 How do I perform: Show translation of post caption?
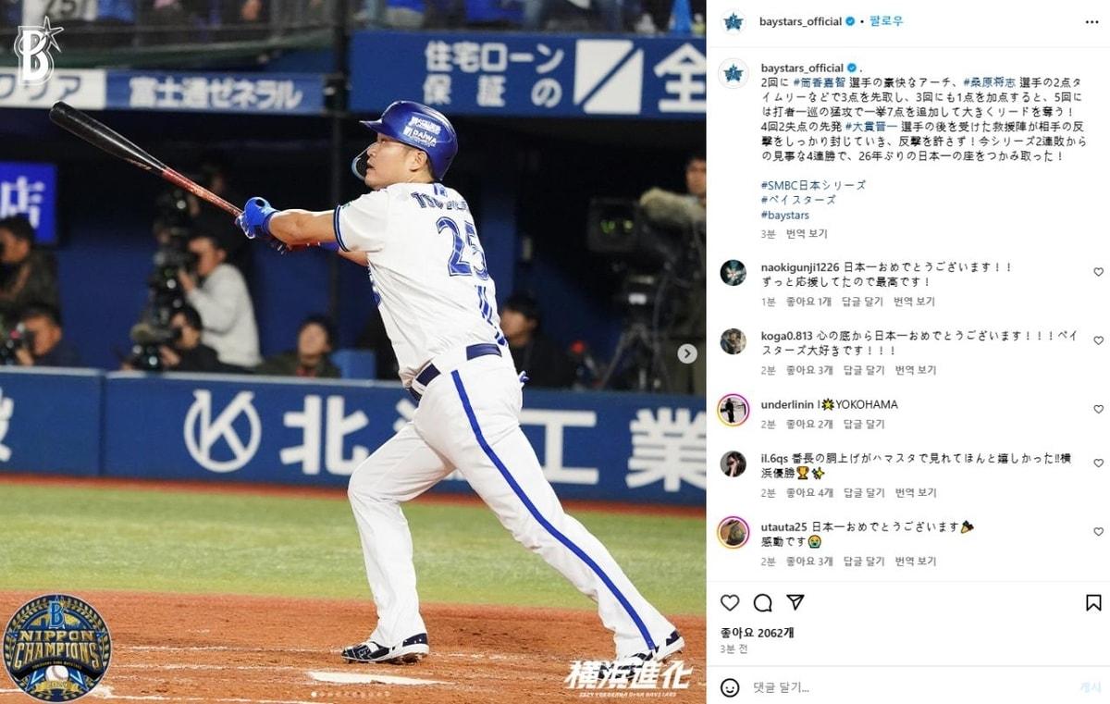click(x=807, y=234)
